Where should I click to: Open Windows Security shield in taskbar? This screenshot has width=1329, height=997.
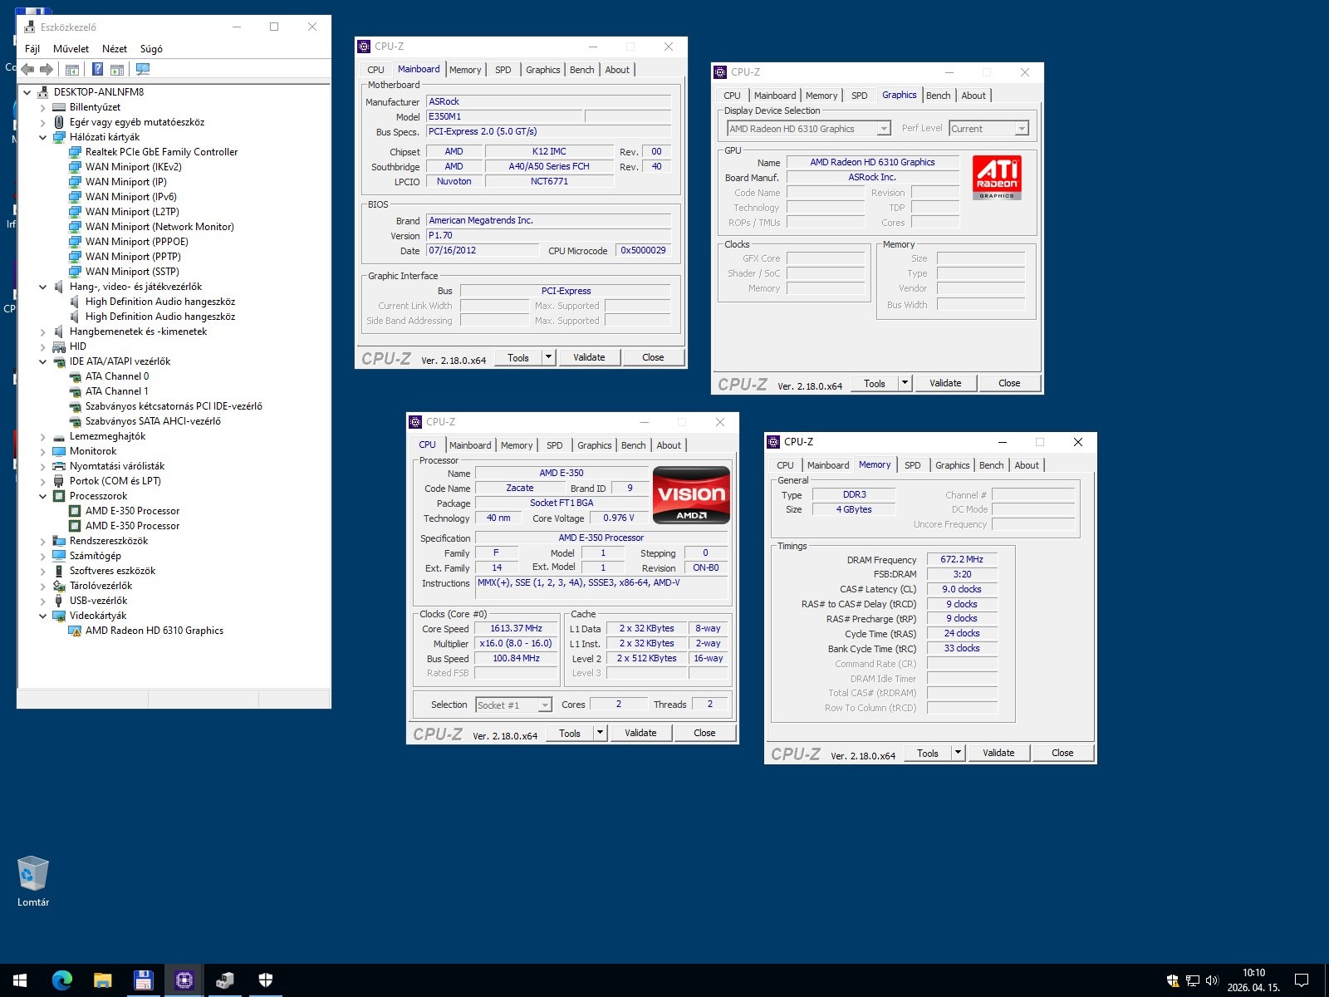tap(265, 980)
